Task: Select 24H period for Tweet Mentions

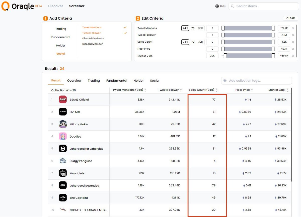Action: [185, 28]
